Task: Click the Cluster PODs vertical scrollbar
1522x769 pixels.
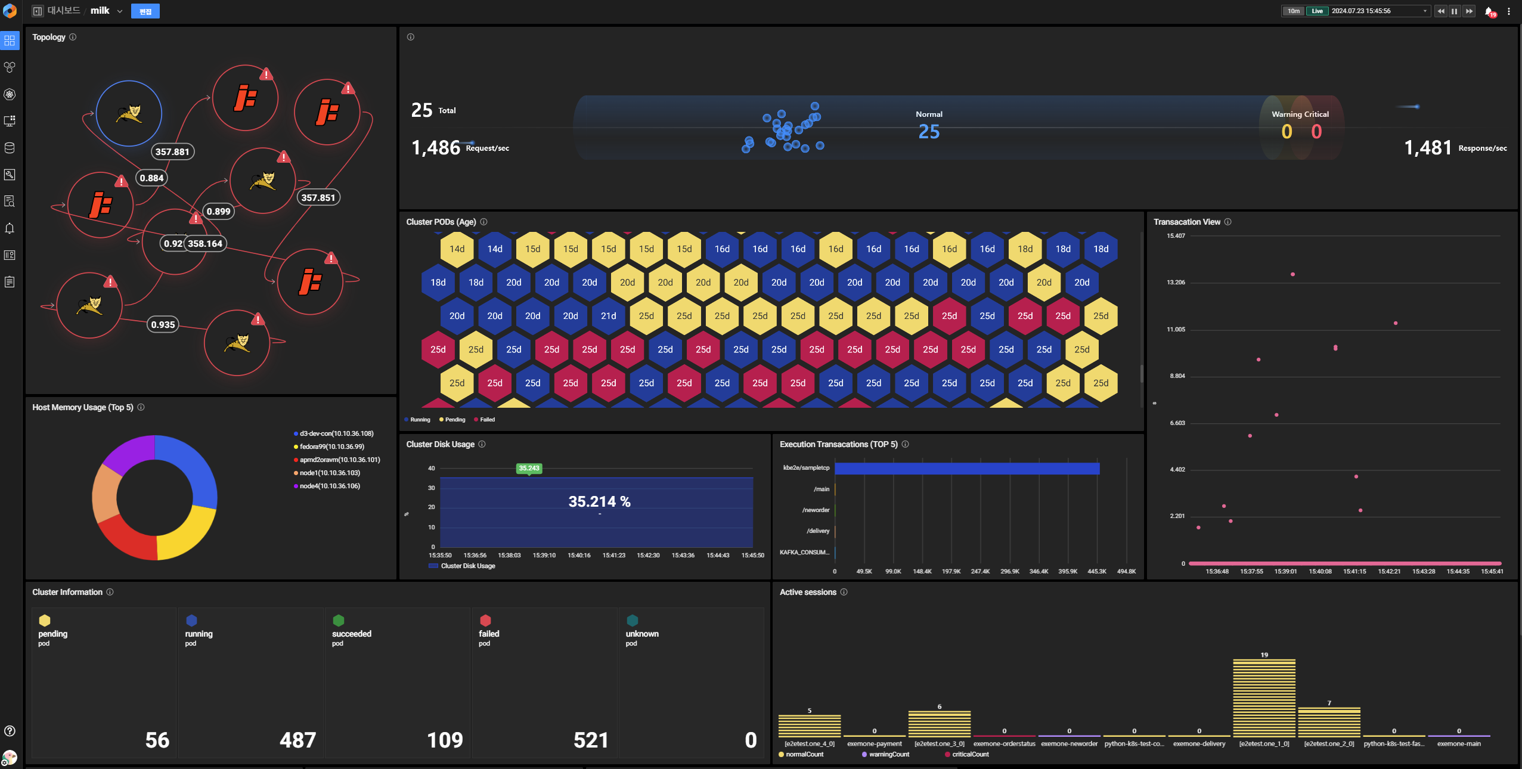Action: coord(1142,373)
